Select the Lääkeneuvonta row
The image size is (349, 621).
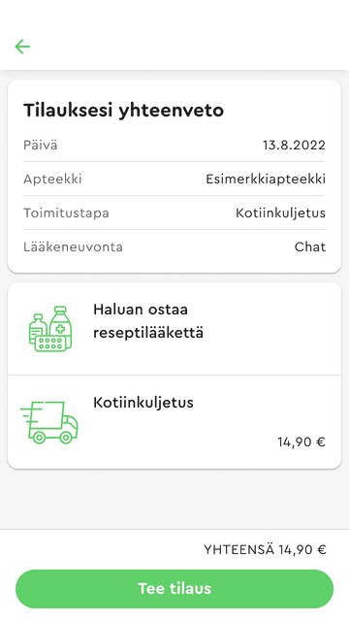tap(174, 246)
